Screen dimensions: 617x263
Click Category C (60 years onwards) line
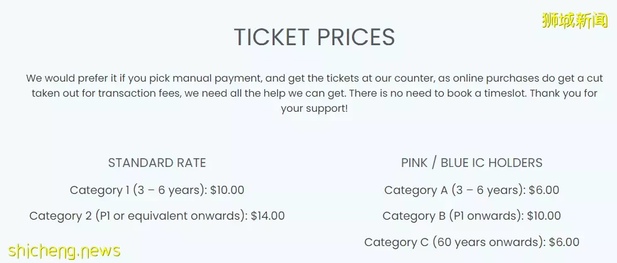pyautogui.click(x=472, y=242)
